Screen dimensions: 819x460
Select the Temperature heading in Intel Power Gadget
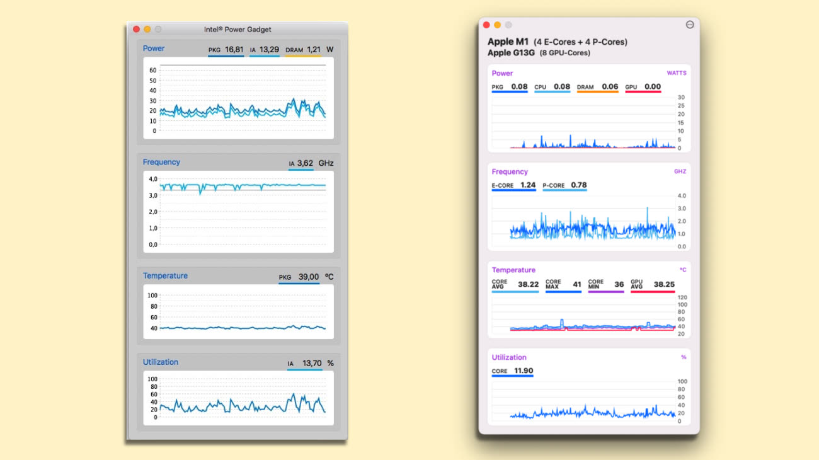[x=165, y=276]
